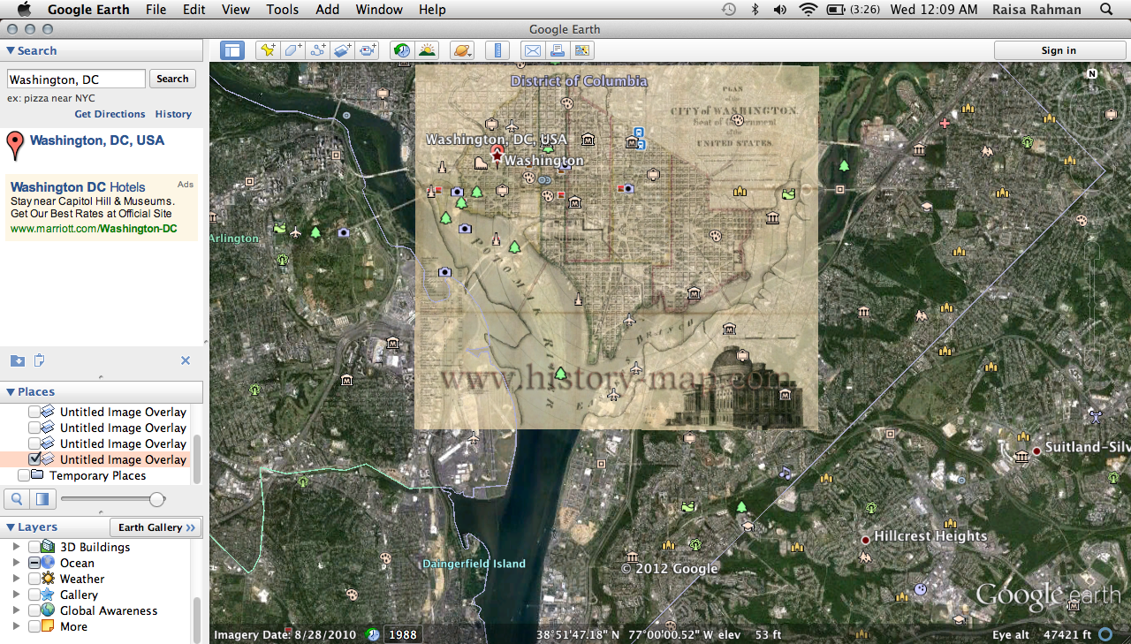Copy search results to My Places folder
The image size is (1131, 644).
coord(18,360)
